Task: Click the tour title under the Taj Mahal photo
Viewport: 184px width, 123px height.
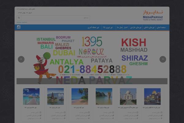Action: tap(128, 107)
